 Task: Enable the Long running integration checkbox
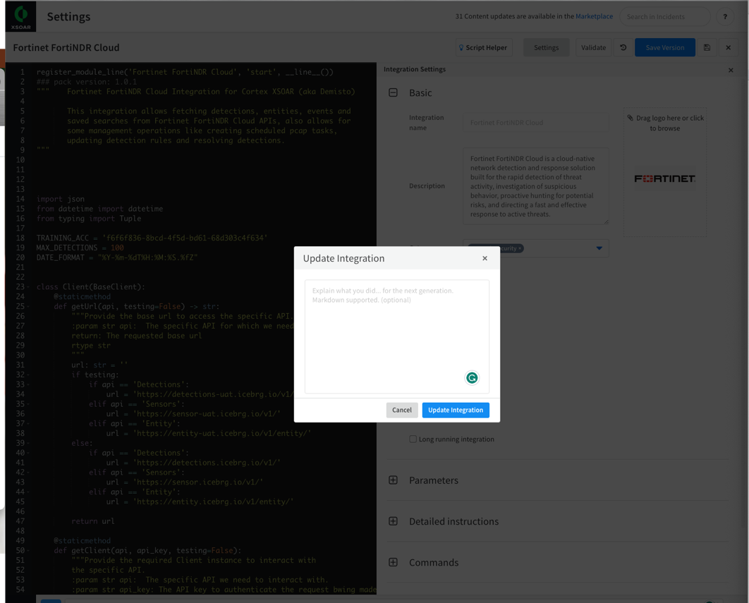point(413,439)
